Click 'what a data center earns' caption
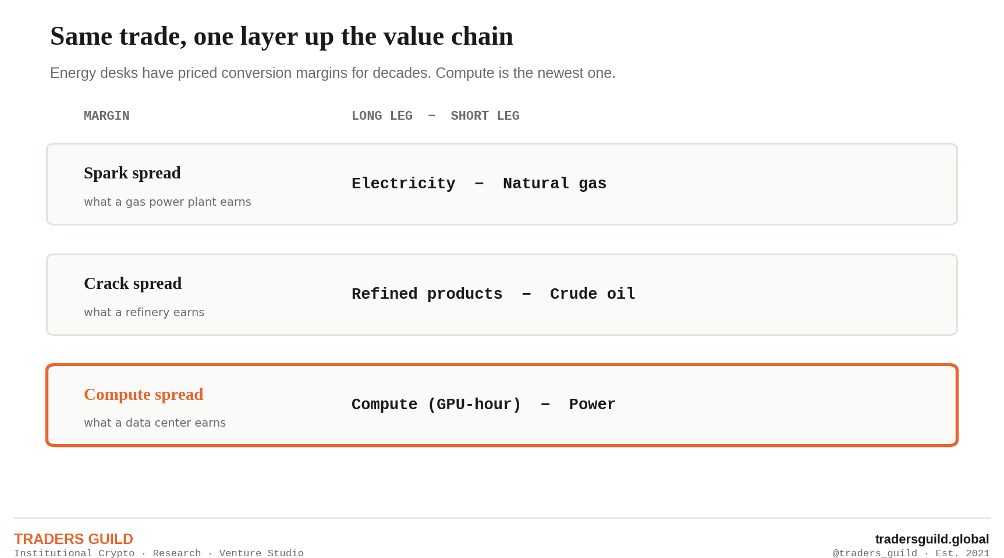 155,423
